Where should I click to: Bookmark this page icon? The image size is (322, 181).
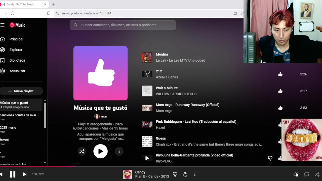tap(49, 13)
